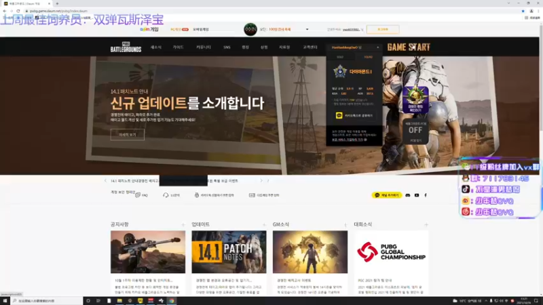Open Cortana circle on taskbar
543x305 pixels.
[88, 301]
